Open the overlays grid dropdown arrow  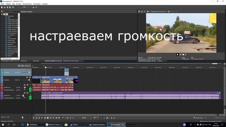pyautogui.click(x=171, y=12)
